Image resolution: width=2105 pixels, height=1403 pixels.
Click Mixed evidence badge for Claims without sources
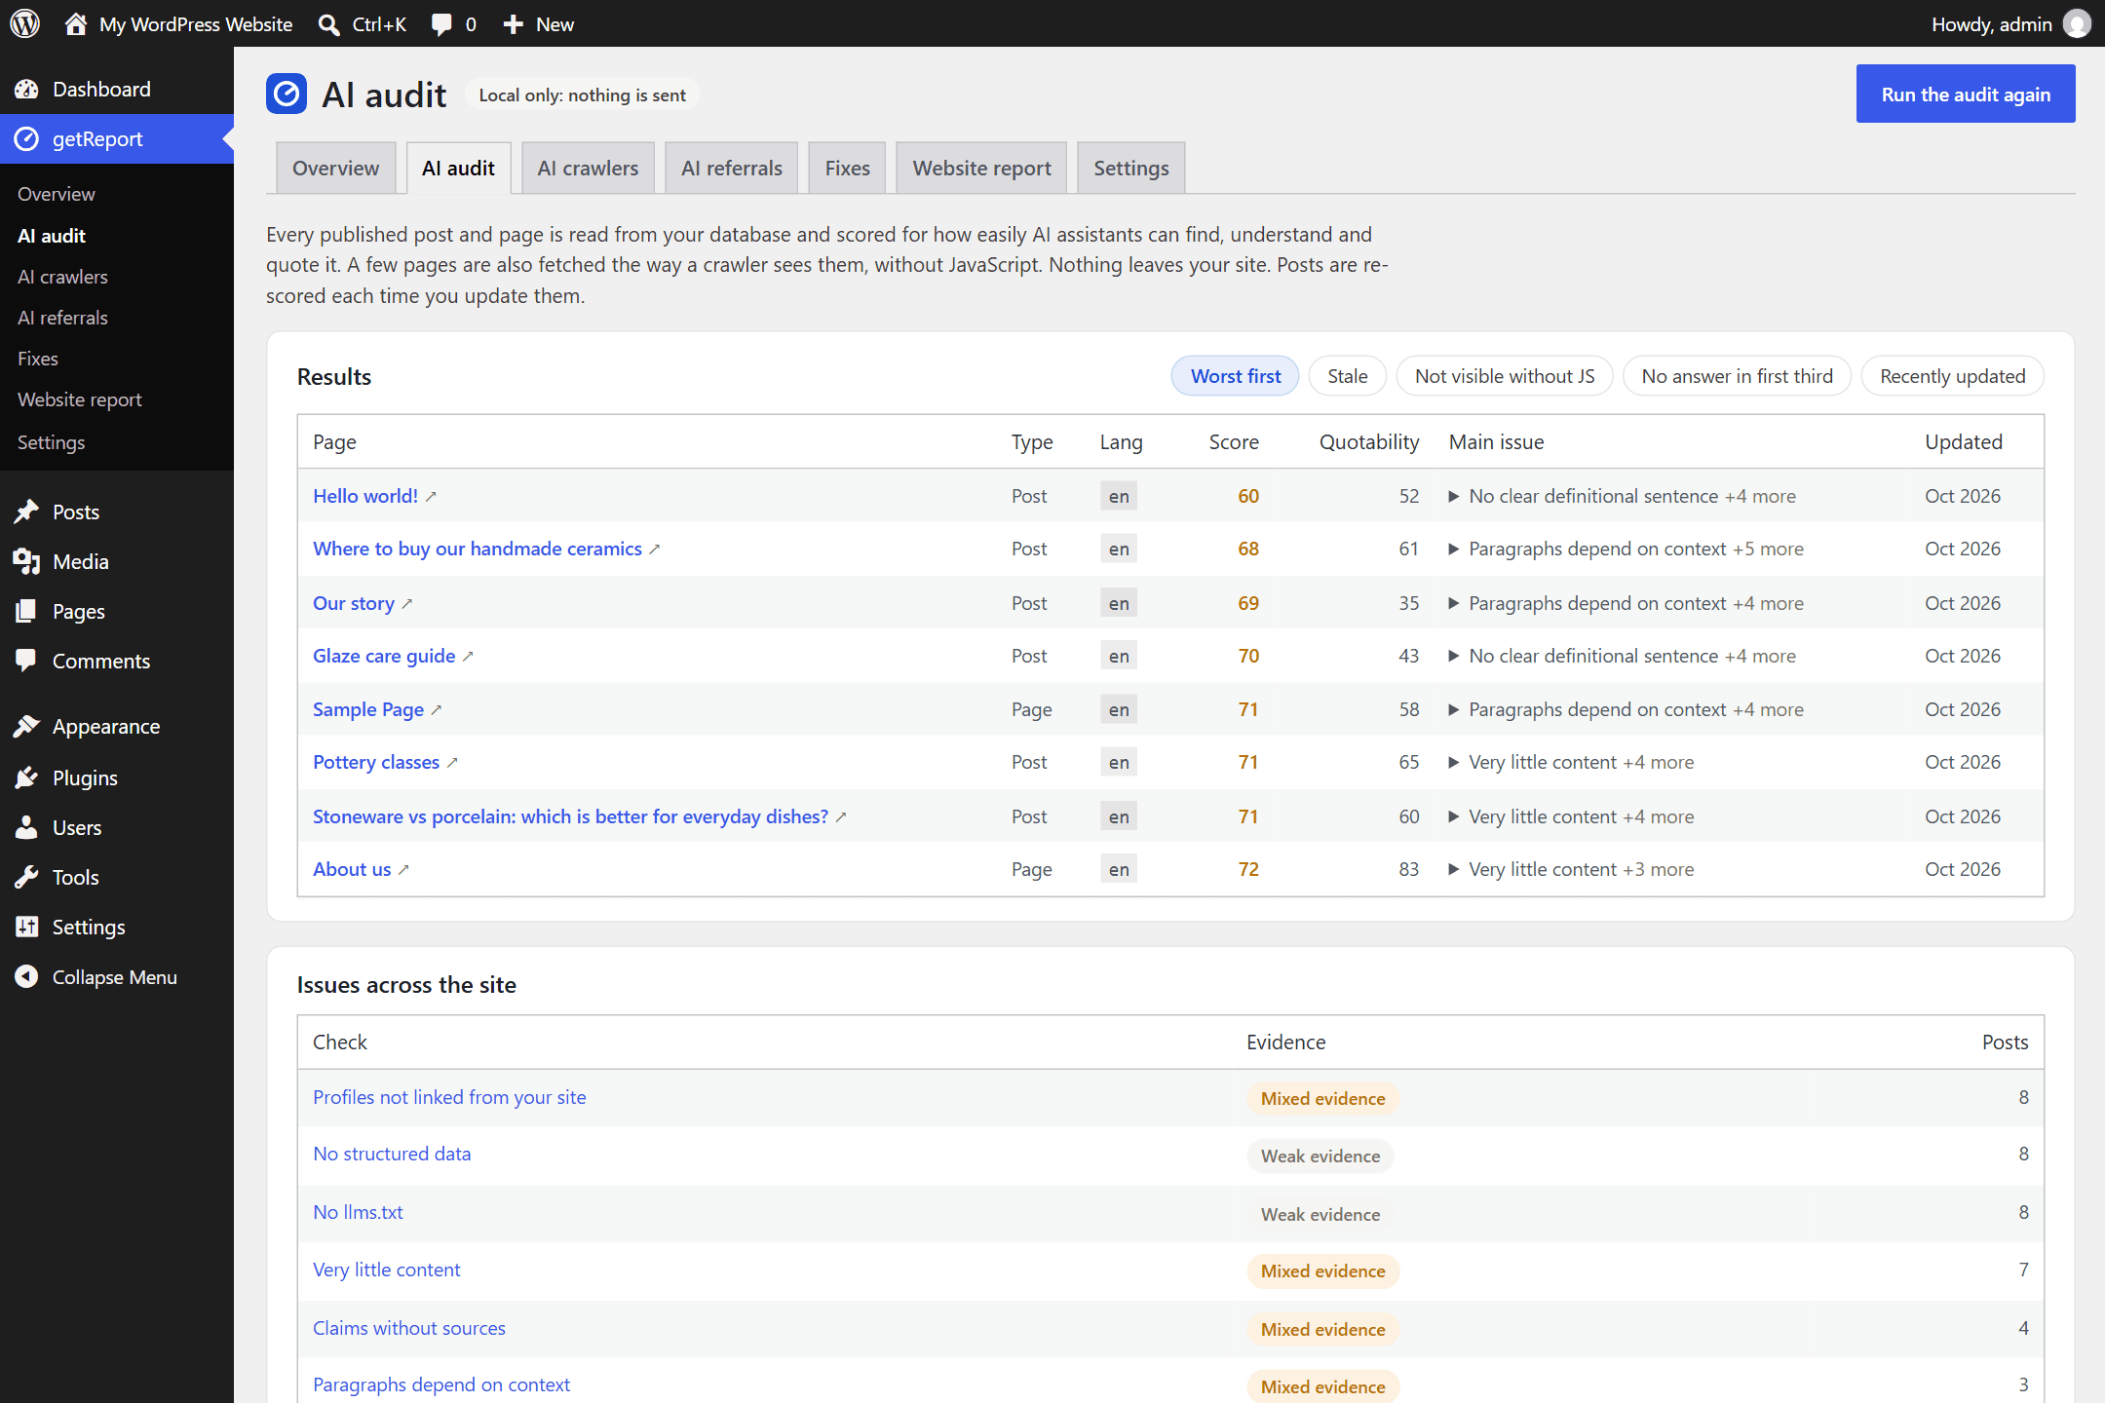click(x=1322, y=1329)
